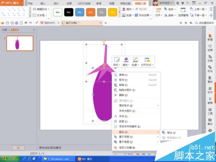Open the WPS Presentation application menu
This screenshot has height=162, width=216.
click(12, 3)
